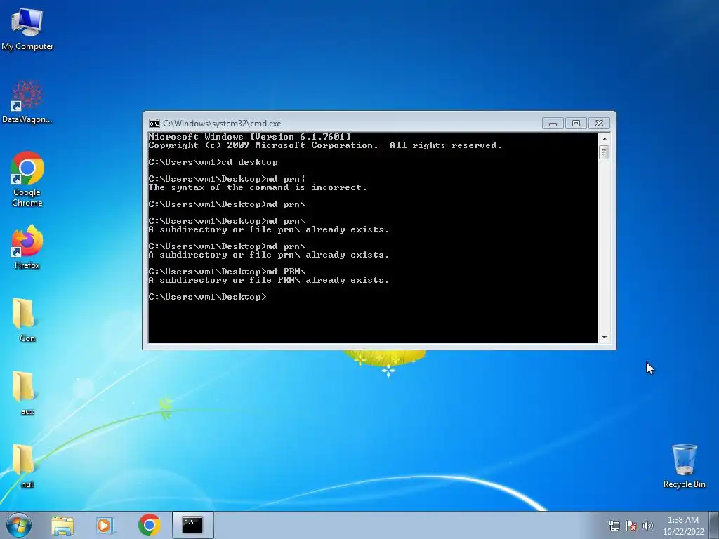Launch Windows Media Player from taskbar

[x=105, y=525]
